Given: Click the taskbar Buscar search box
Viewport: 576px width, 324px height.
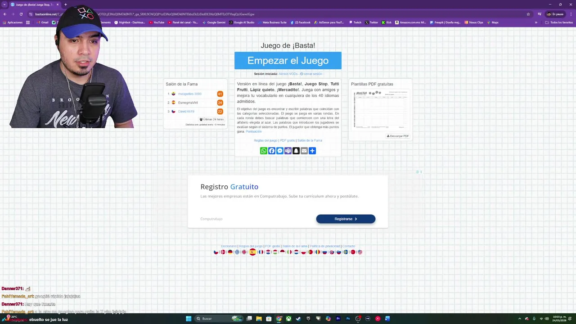Looking at the screenshot, I should coord(220,319).
